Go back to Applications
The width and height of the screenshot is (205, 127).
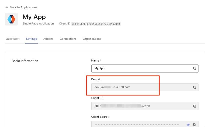pos(21,7)
